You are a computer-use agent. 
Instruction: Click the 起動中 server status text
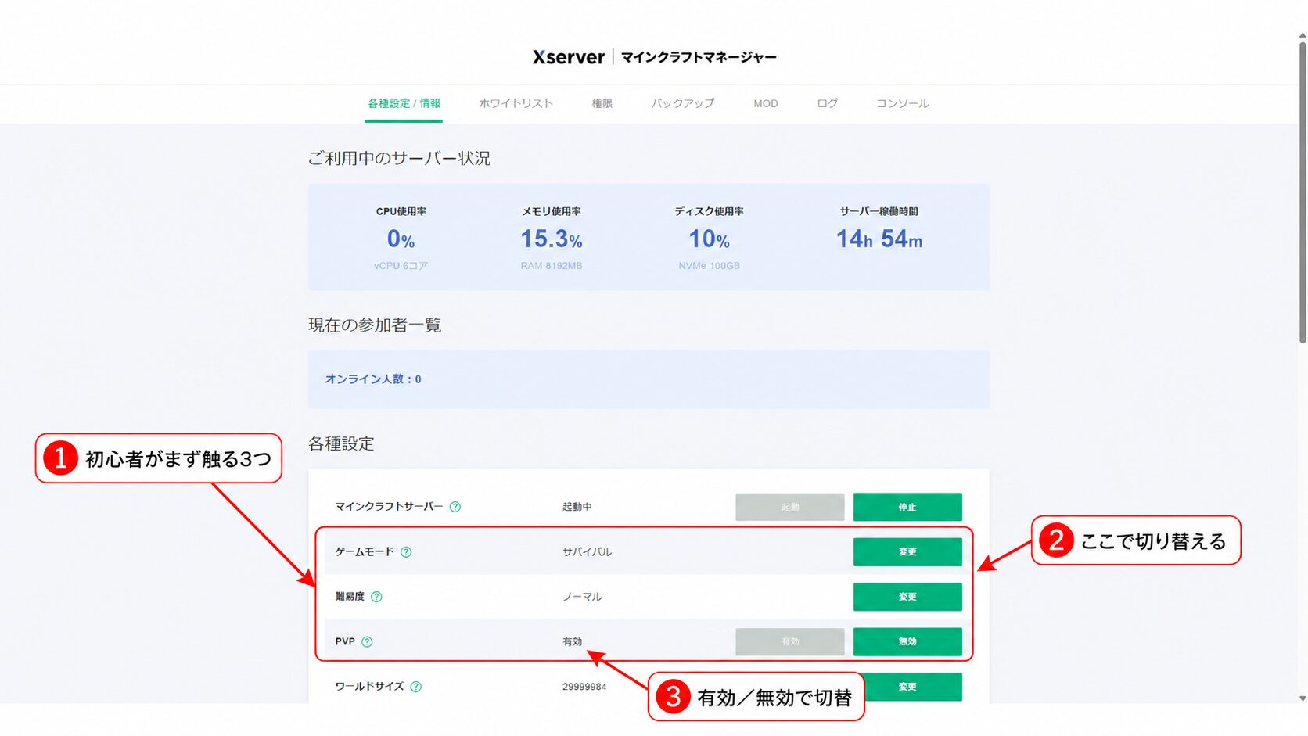pyautogui.click(x=577, y=507)
